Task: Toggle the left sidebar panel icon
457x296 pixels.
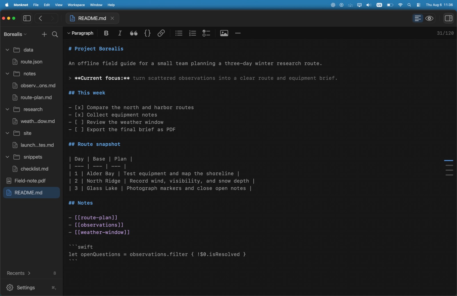Action: [x=27, y=18]
